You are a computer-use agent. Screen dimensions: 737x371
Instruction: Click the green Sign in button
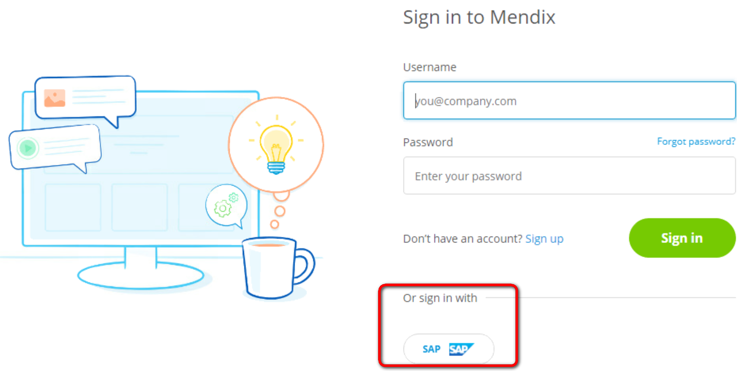coord(682,238)
